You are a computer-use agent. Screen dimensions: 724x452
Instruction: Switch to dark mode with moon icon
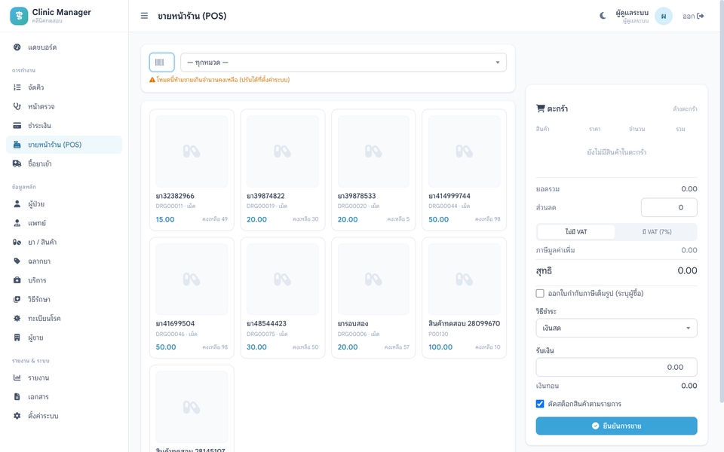pos(603,16)
